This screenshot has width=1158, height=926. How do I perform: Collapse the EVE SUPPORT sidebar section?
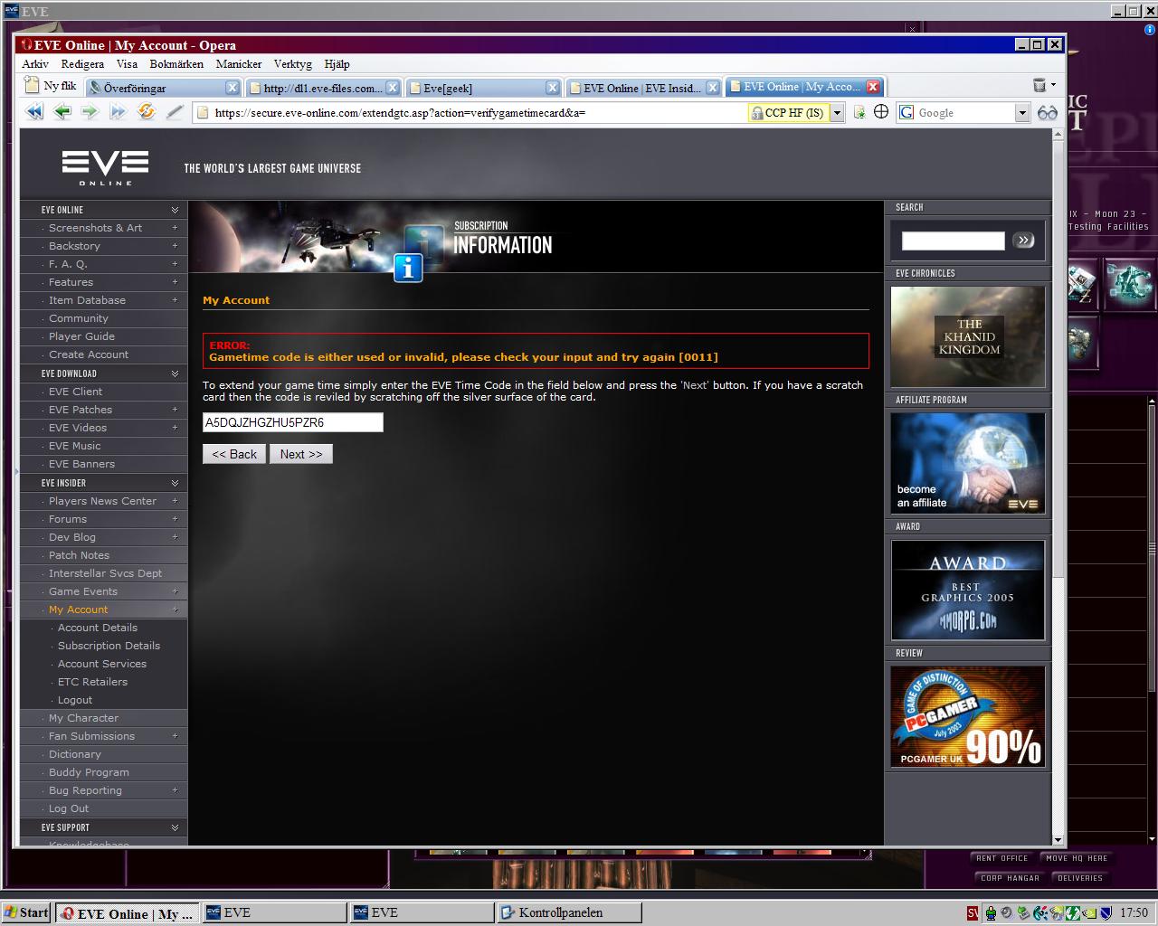click(175, 827)
